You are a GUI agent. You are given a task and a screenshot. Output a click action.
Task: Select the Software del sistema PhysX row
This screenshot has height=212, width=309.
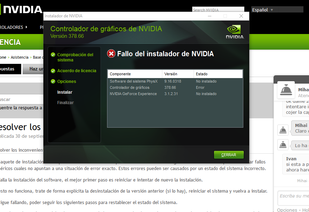tap(175, 81)
